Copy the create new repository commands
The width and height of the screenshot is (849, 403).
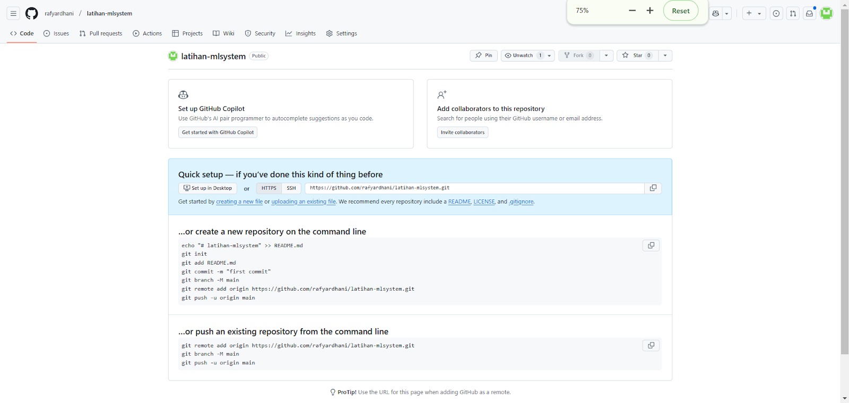coord(651,246)
